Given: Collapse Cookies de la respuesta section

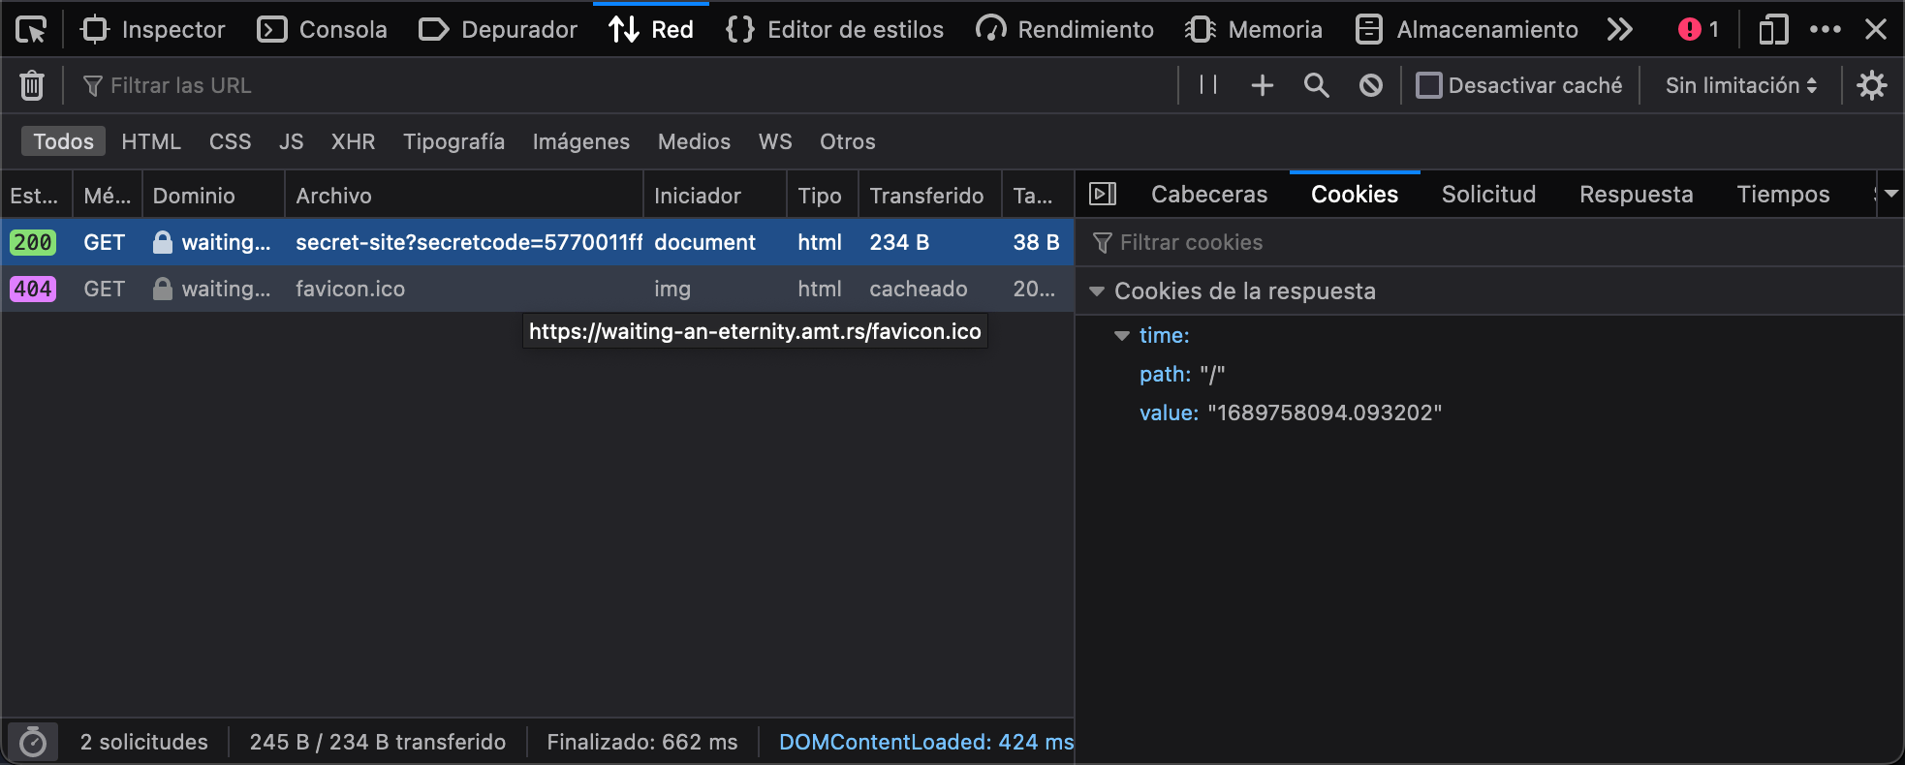Looking at the screenshot, I should point(1097,291).
